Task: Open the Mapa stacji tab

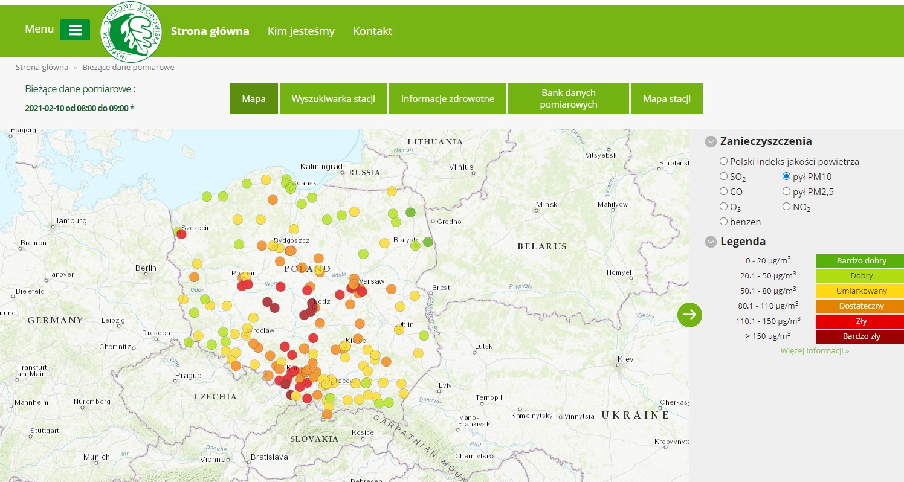Action: (x=667, y=98)
